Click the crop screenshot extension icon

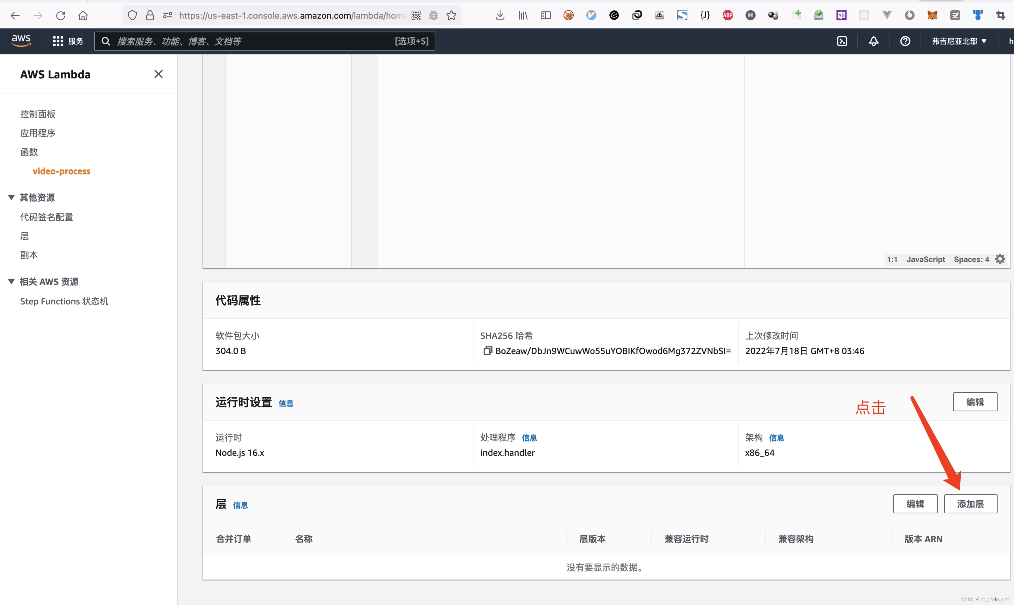pos(1000,15)
